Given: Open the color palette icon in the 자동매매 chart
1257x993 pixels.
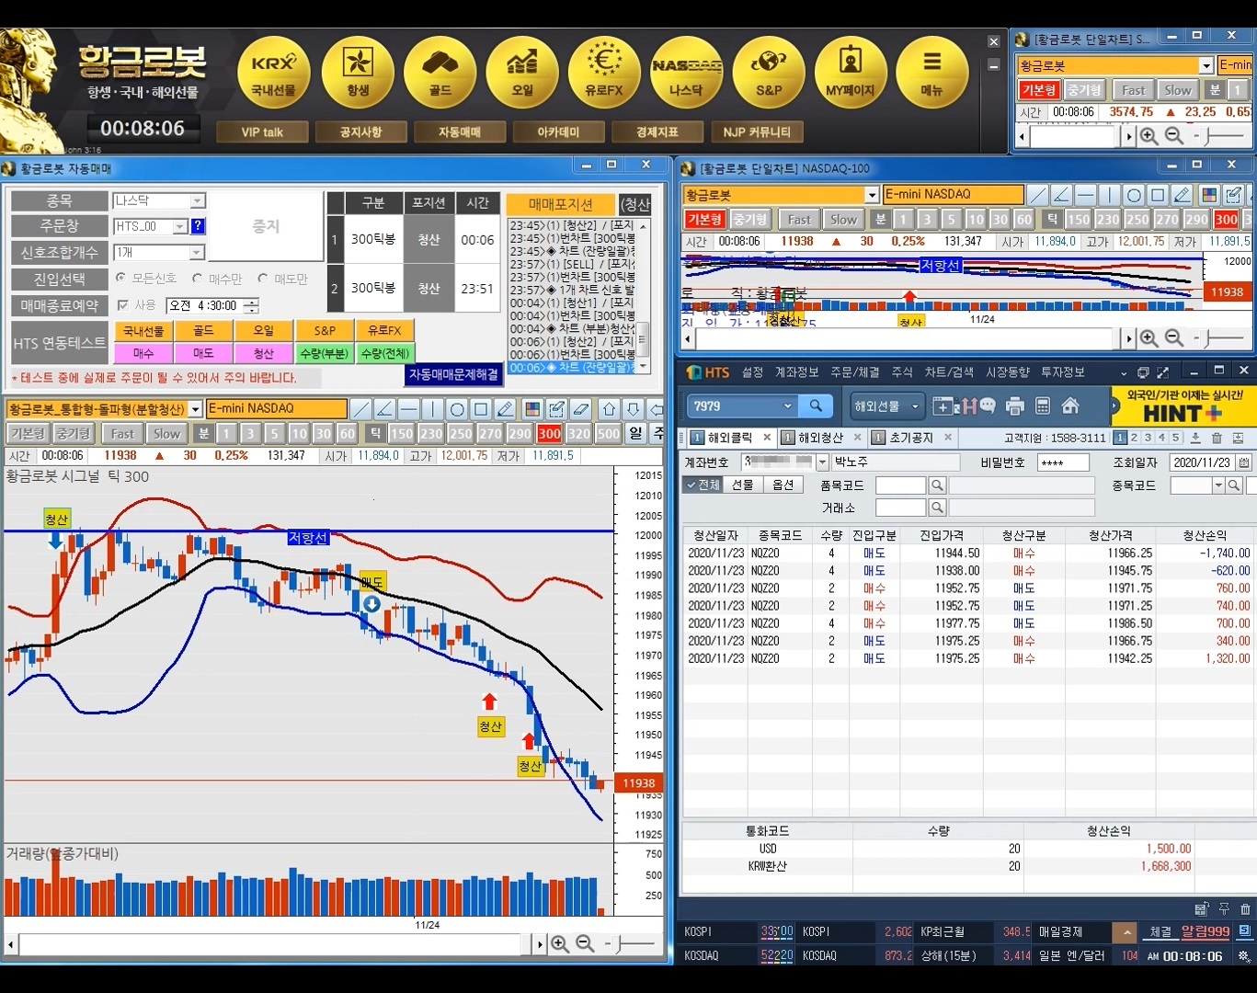Looking at the screenshot, I should tap(532, 409).
